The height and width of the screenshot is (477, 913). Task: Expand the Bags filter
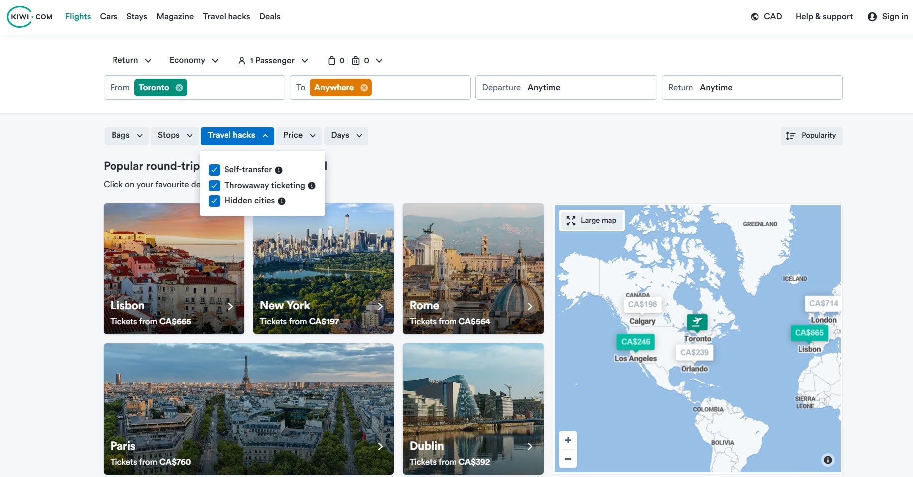click(x=126, y=135)
